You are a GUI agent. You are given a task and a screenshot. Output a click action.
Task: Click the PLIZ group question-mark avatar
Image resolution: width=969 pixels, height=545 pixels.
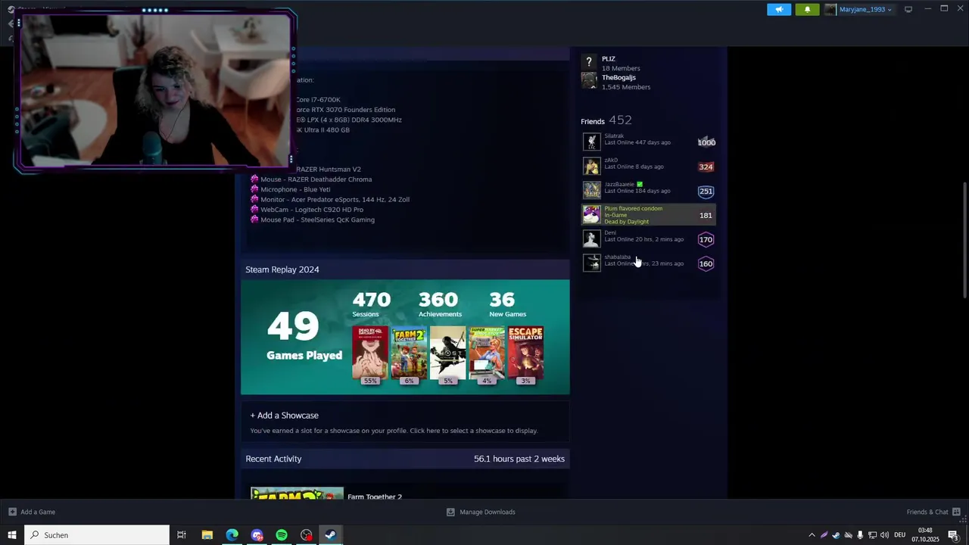[x=589, y=62]
